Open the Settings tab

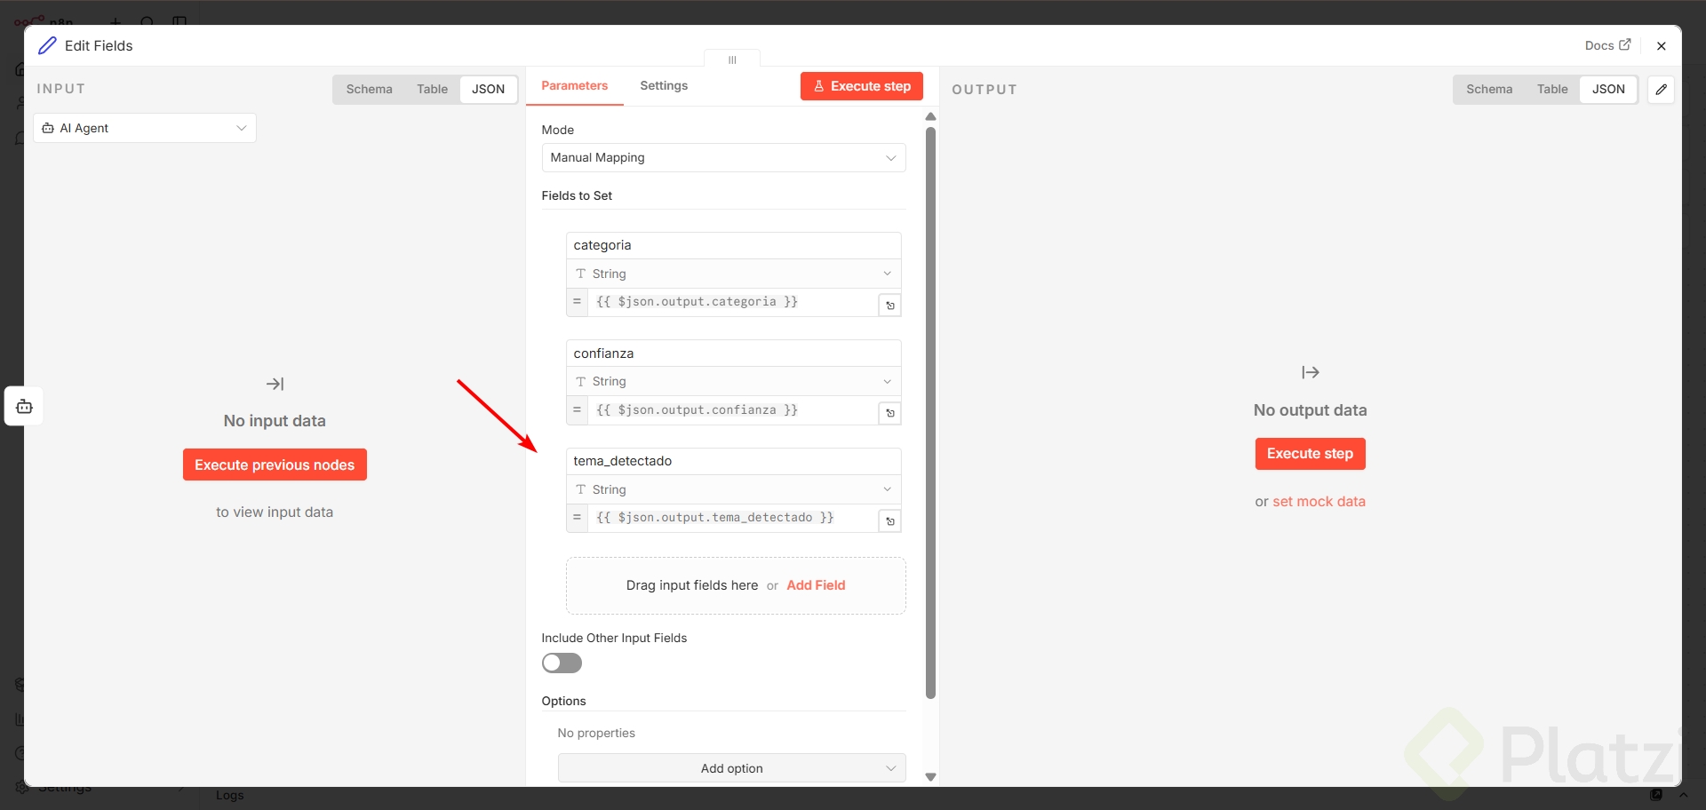point(664,86)
